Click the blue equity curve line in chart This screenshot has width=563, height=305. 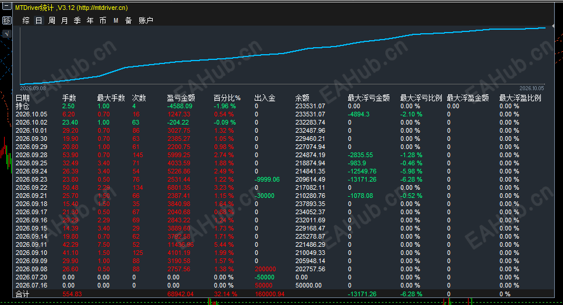click(x=283, y=54)
